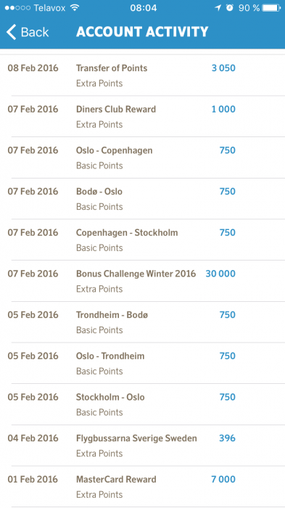
Task: Select the Bodø - Oslo transaction
Action: (142, 199)
